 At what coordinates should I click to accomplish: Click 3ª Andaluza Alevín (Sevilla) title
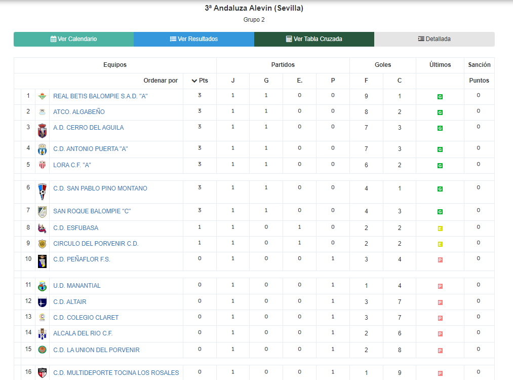[x=254, y=8]
